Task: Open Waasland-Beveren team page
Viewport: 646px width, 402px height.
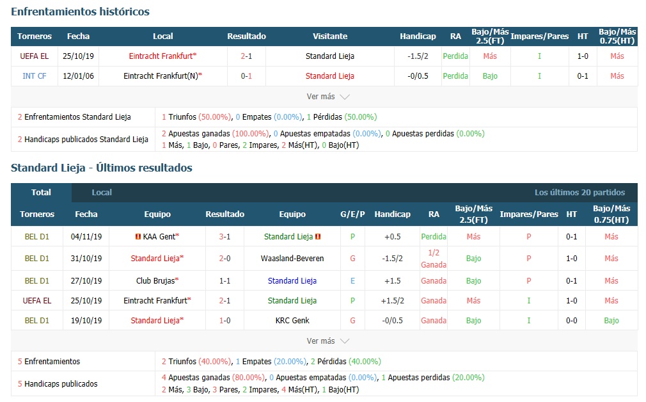Action: pos(292,259)
